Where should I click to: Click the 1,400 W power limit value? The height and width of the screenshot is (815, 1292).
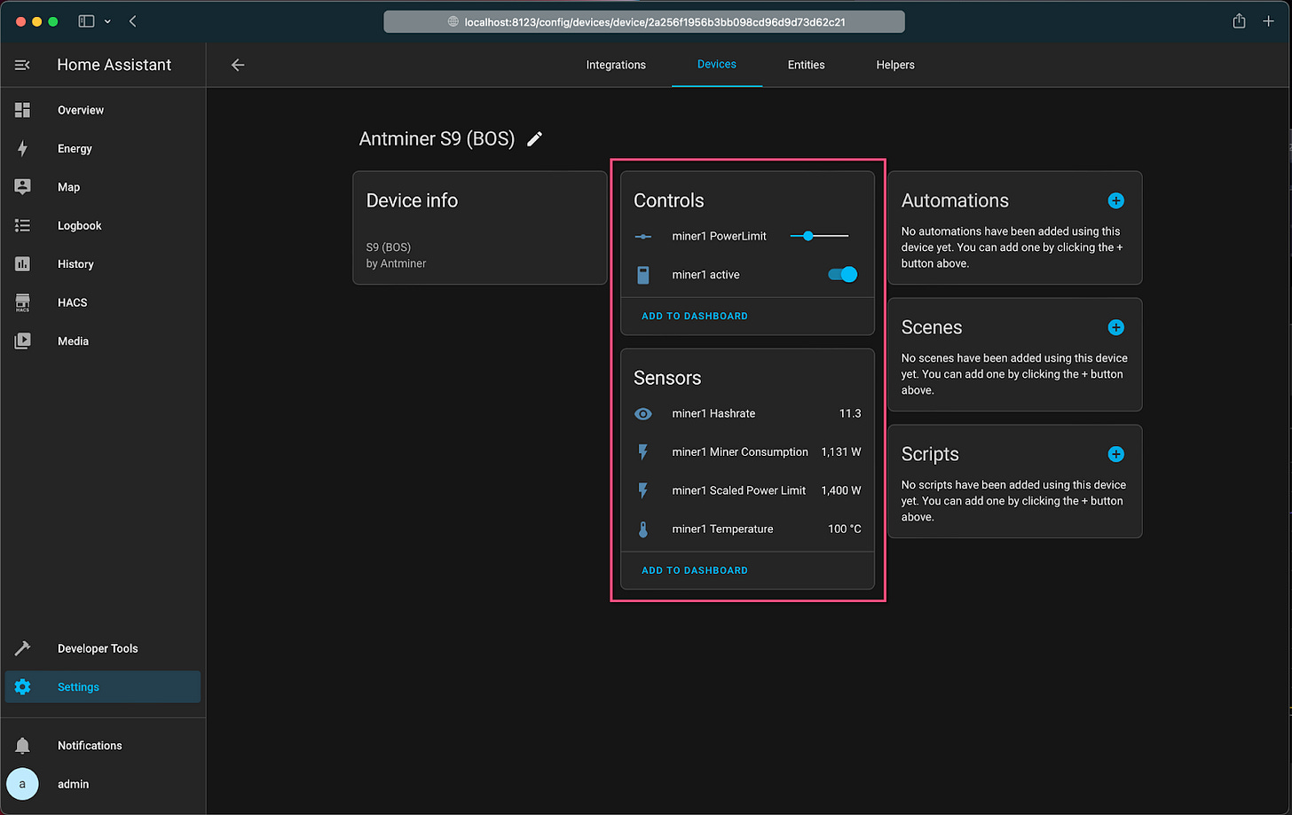841,490
